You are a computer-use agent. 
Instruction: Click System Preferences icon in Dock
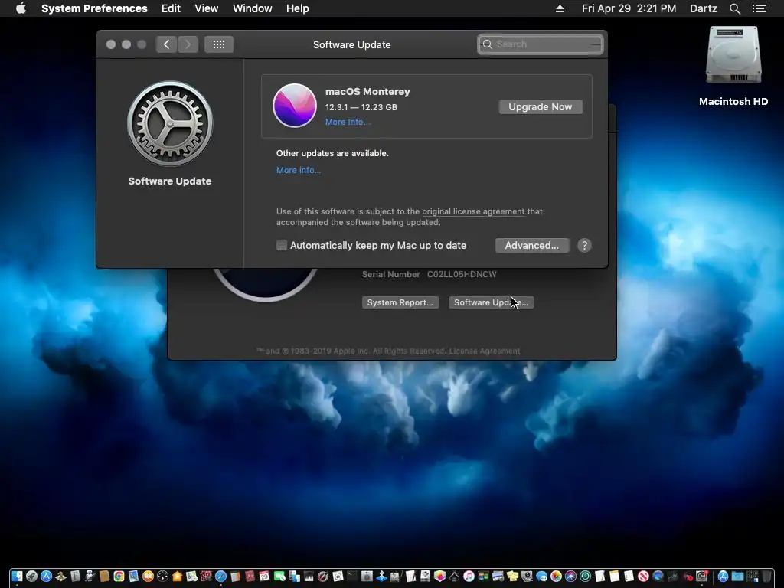702,576
